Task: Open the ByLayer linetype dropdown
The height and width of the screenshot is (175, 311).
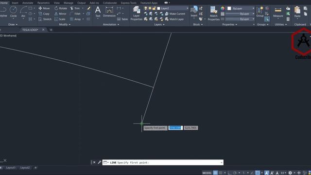Action: tap(253, 19)
